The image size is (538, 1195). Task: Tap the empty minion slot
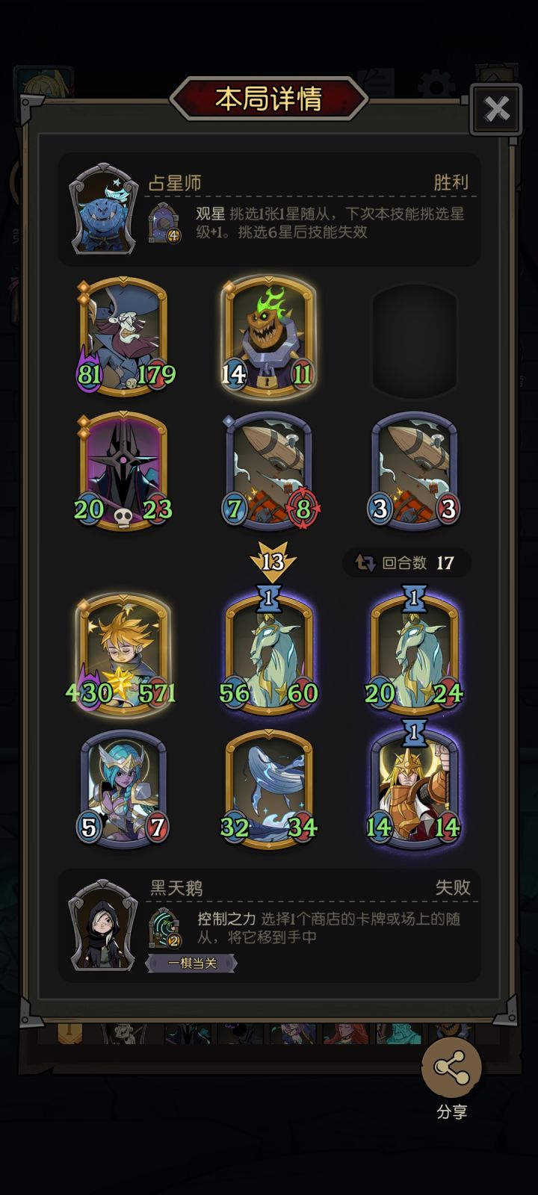coord(415,341)
